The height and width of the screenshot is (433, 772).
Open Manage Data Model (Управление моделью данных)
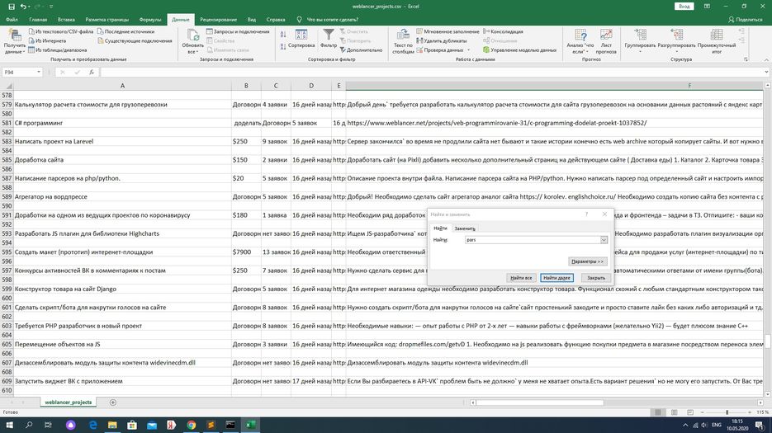pyautogui.click(x=519, y=49)
